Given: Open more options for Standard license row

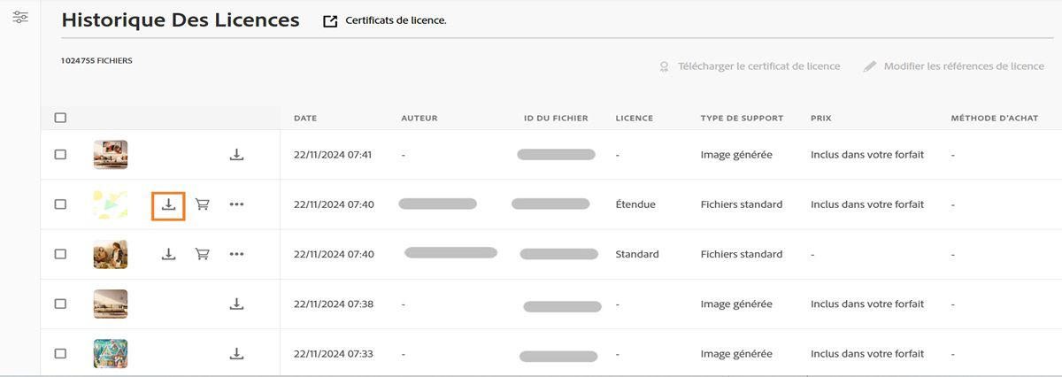Looking at the screenshot, I should click(x=236, y=254).
